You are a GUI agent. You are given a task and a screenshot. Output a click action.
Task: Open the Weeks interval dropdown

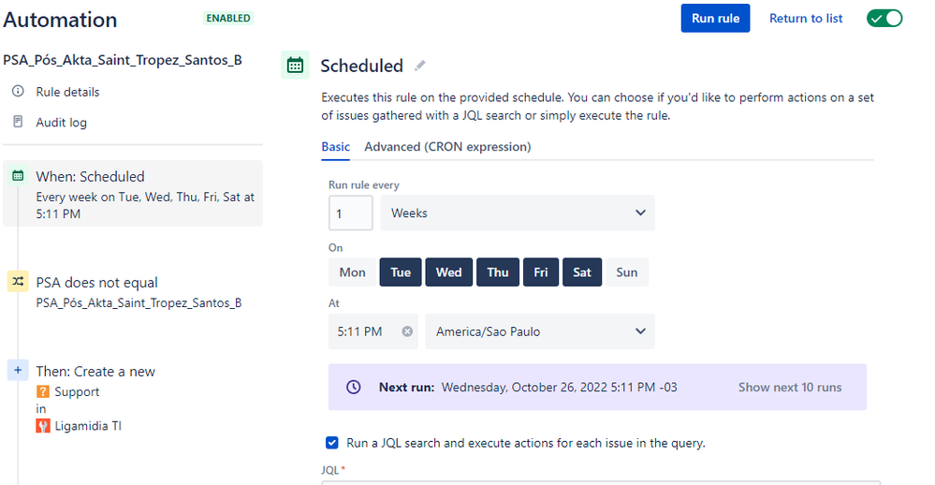(517, 213)
